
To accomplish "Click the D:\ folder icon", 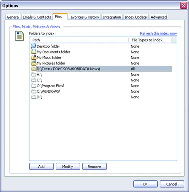I will [34, 97].
